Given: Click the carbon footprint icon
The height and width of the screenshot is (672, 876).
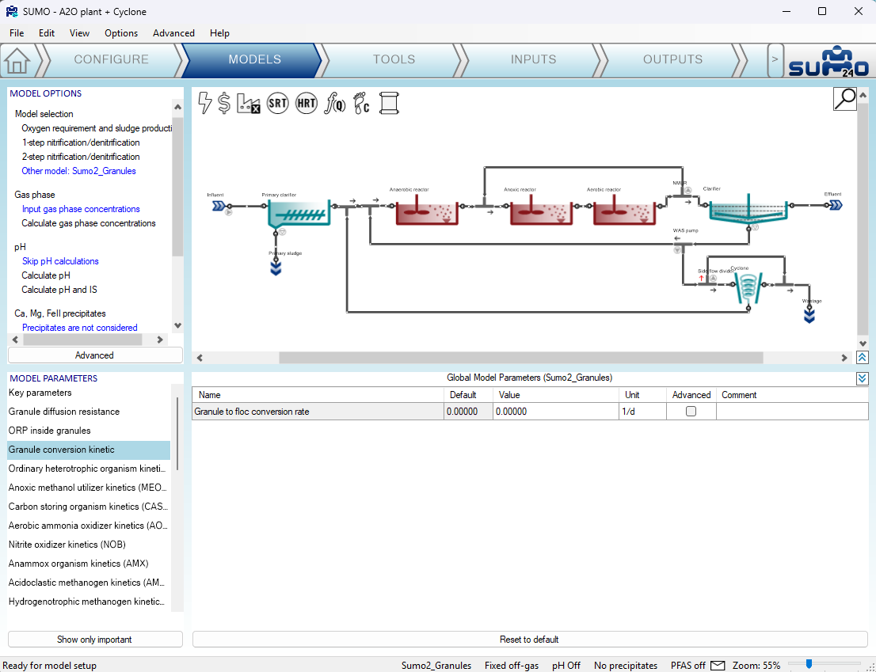Looking at the screenshot, I should [361, 103].
